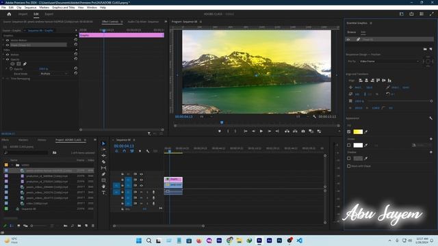Open Workspaces icon at top right
This screenshot has height=246, width=438.
pos(402,14)
